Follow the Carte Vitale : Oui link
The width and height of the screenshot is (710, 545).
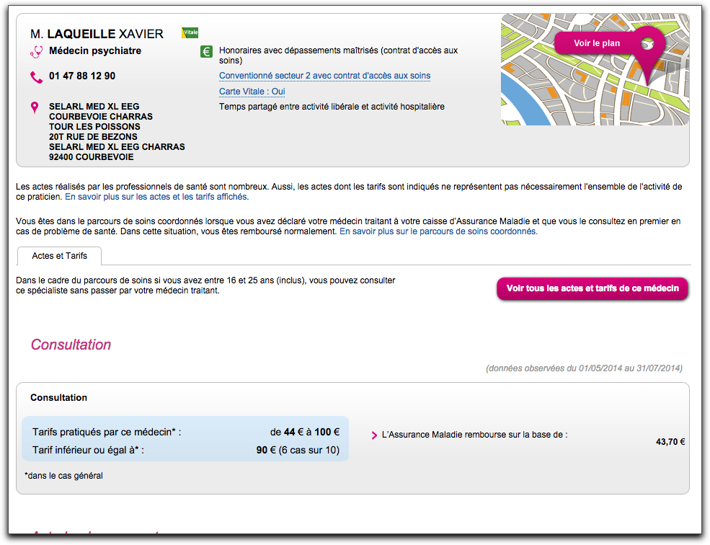click(x=252, y=92)
